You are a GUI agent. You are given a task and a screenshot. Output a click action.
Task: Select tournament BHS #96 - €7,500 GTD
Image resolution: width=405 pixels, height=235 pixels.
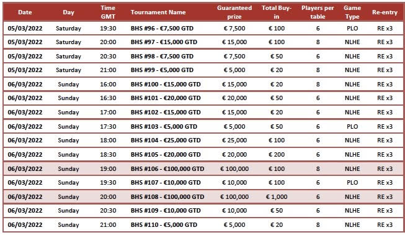tap(162, 28)
